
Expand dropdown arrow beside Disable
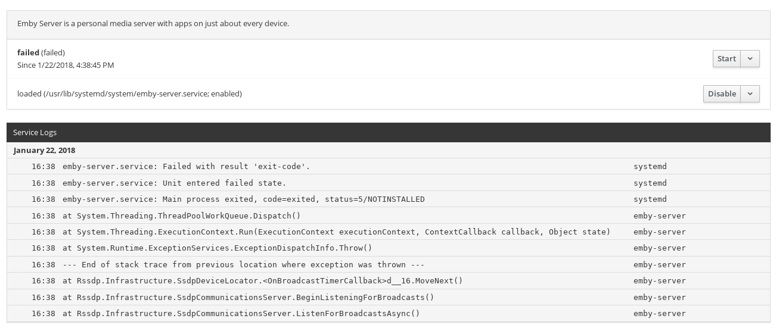point(750,93)
